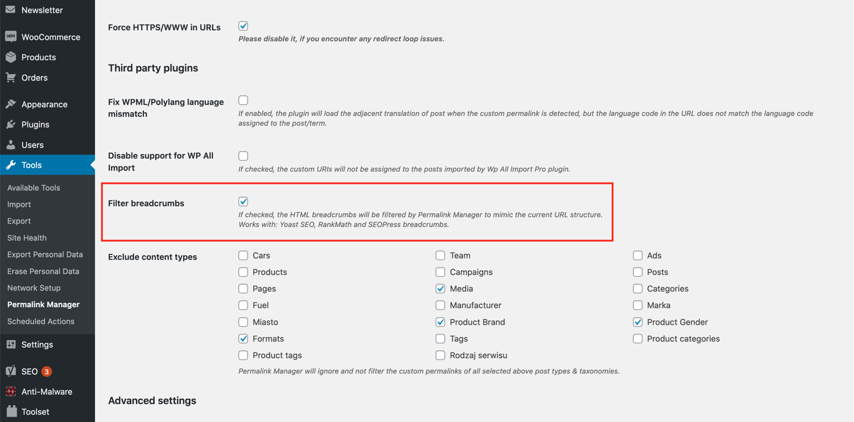Viewport: 854px width, 422px height.
Task: Go to Available Tools submenu link
Action: point(34,188)
